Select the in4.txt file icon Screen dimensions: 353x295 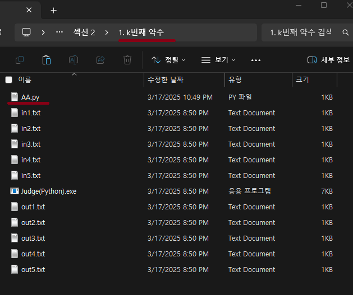click(15, 160)
